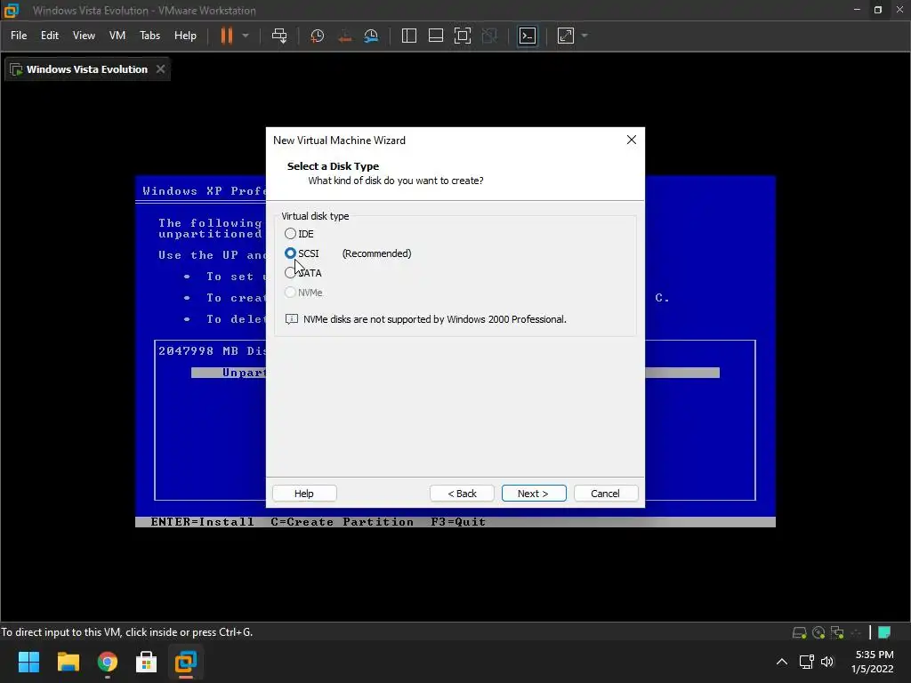Click the Help button in wizard

pyautogui.click(x=304, y=493)
